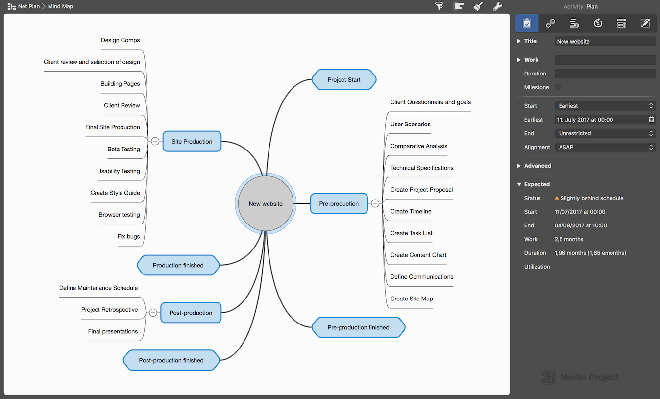Screen dimensions: 660x399
Task: Click the Title field containing New website
Action: click(x=605, y=42)
